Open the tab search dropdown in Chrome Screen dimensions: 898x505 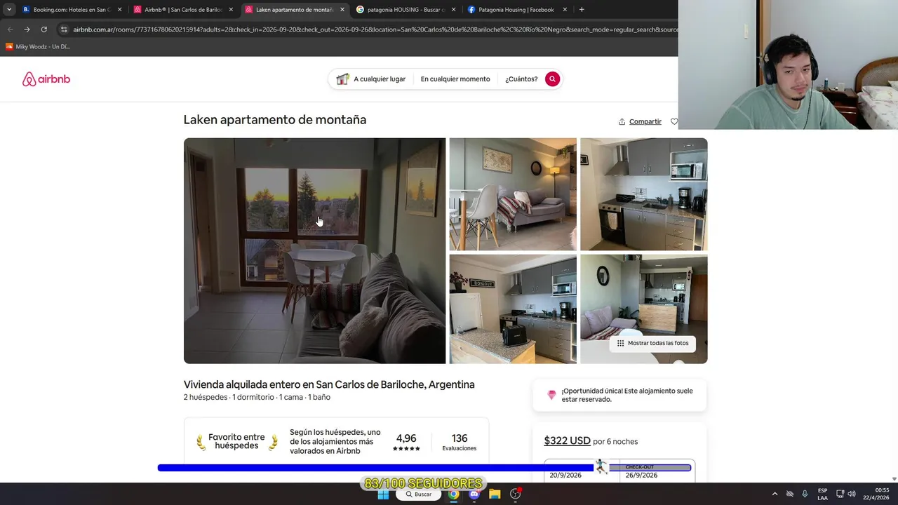(x=9, y=10)
